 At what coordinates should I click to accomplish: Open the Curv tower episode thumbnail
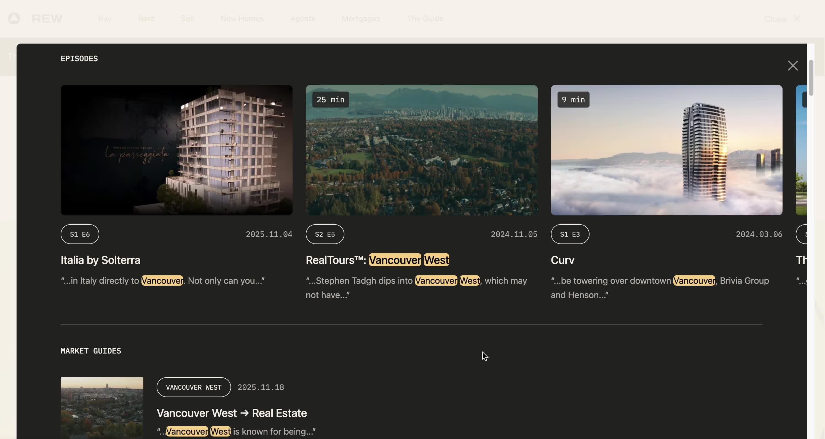point(666,150)
